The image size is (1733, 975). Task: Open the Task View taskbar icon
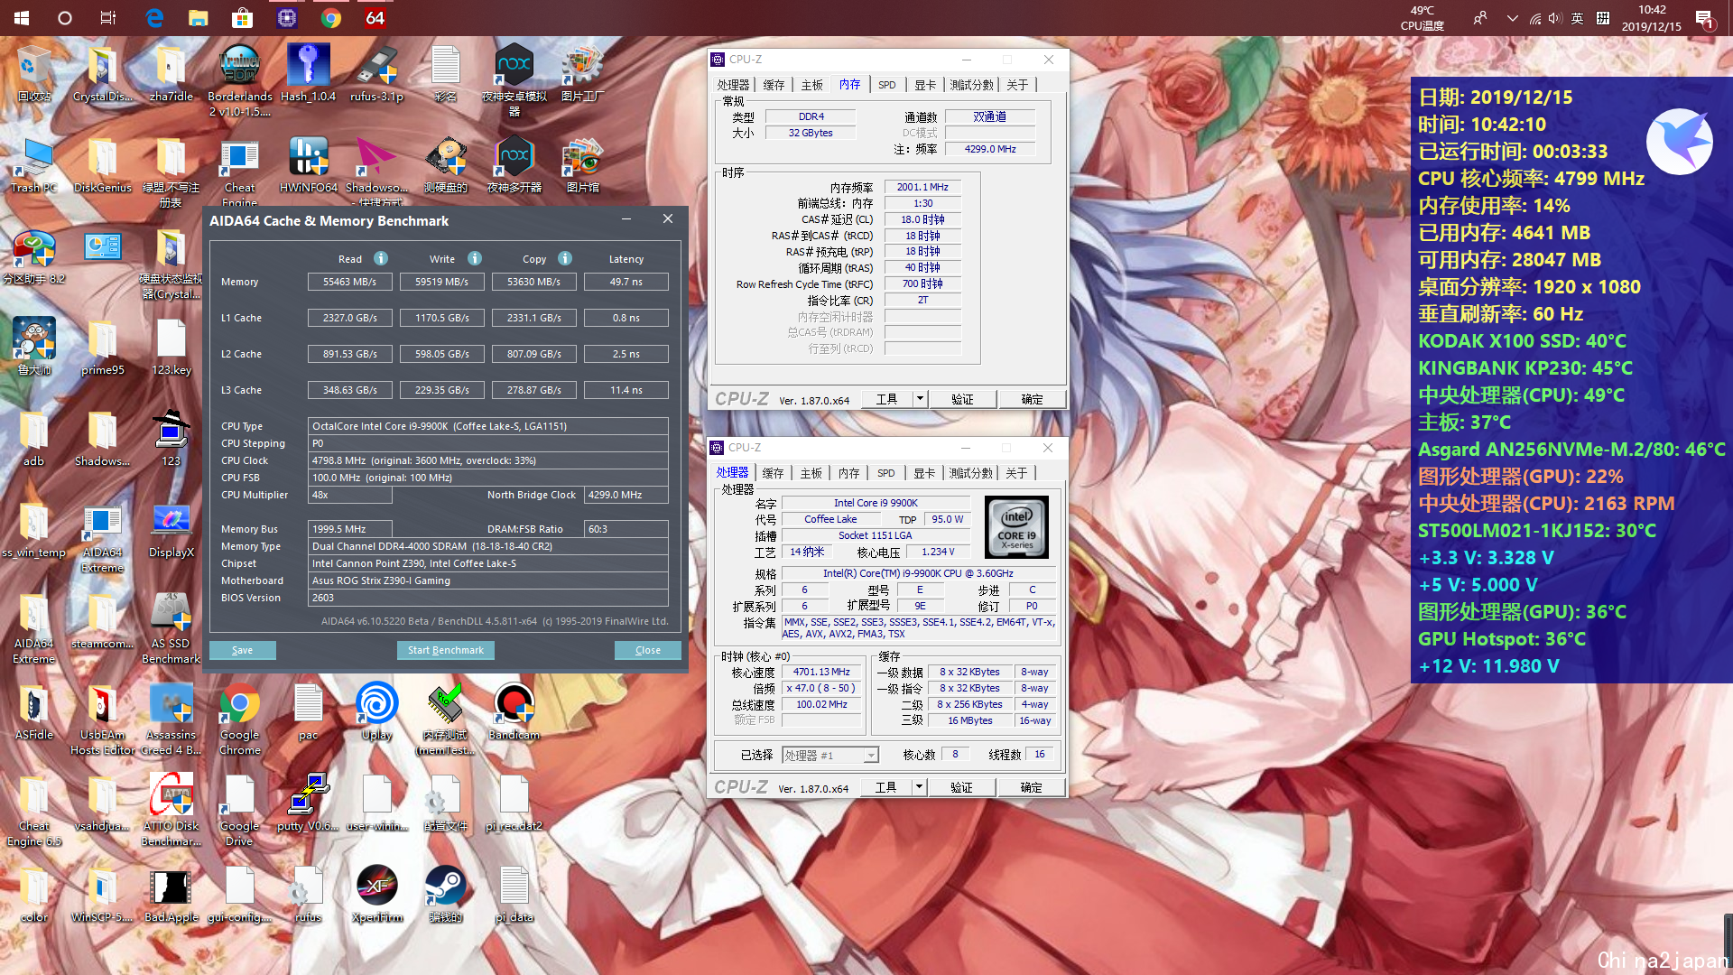click(x=108, y=18)
